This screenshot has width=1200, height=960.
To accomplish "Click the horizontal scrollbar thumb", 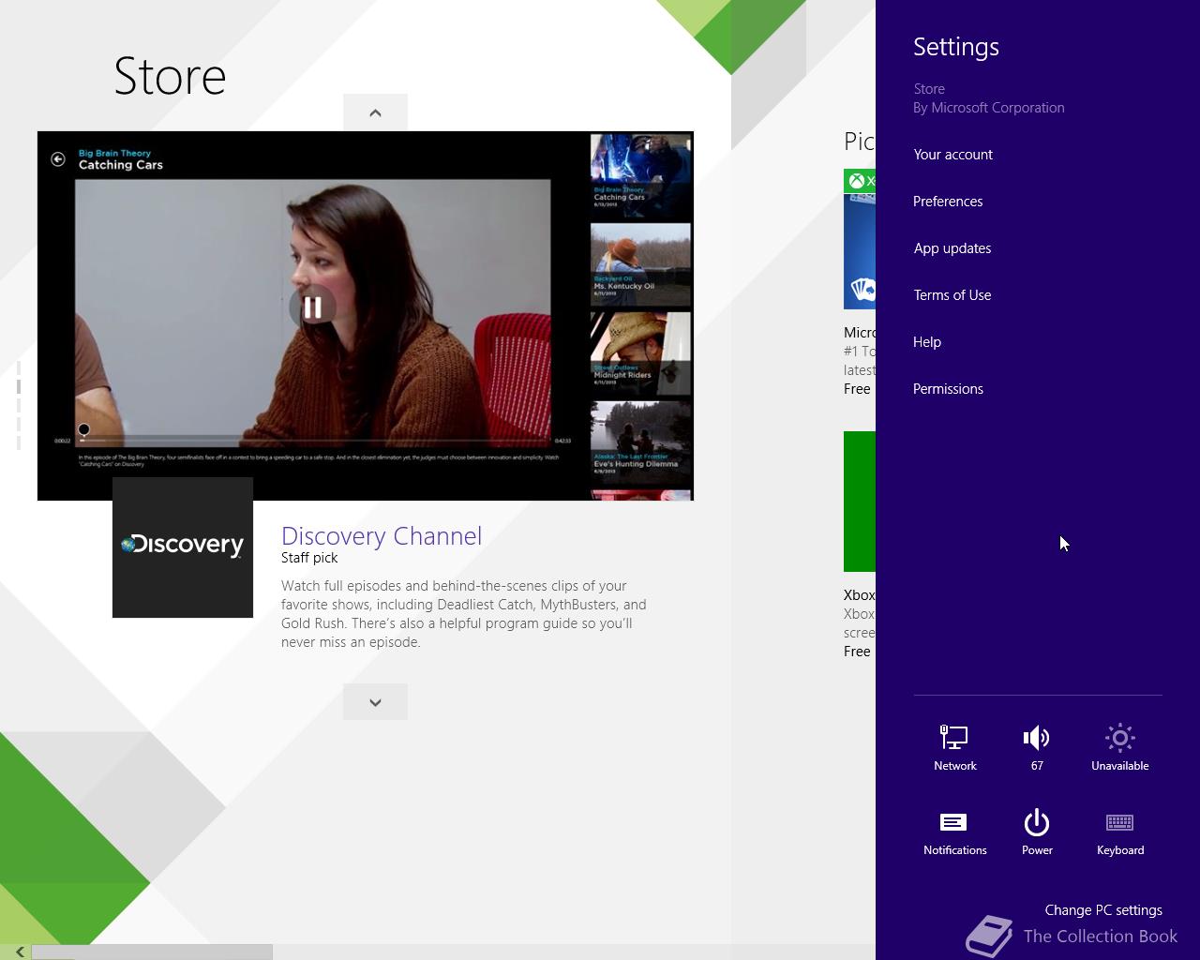I will click(152, 952).
